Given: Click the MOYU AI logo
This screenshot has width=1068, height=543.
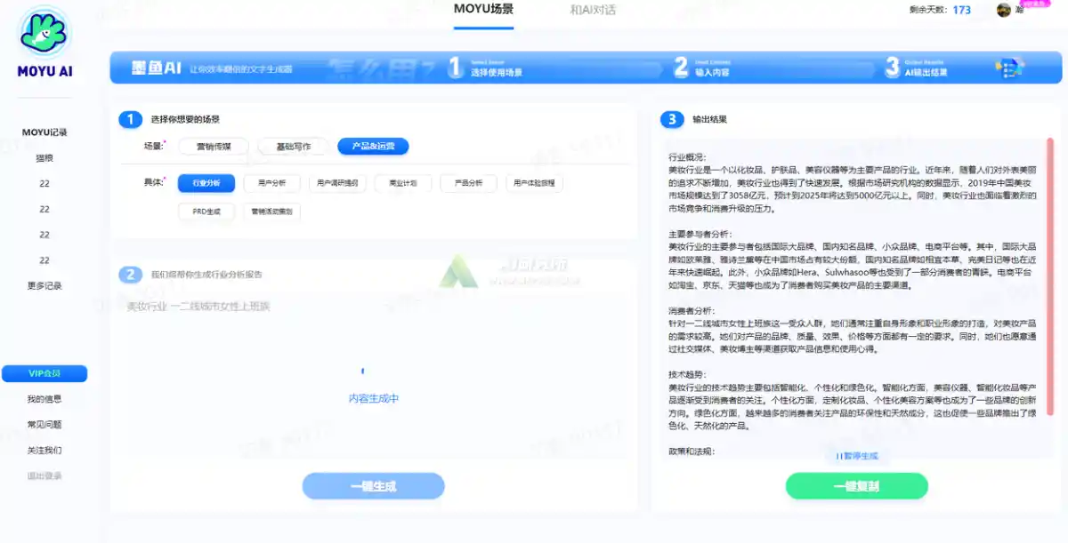Looking at the screenshot, I should (x=44, y=43).
